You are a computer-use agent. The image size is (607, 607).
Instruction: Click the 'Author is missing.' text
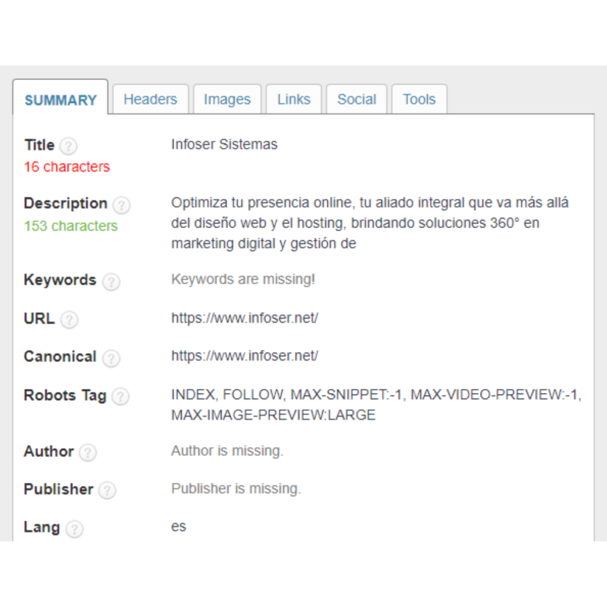pos(227,451)
